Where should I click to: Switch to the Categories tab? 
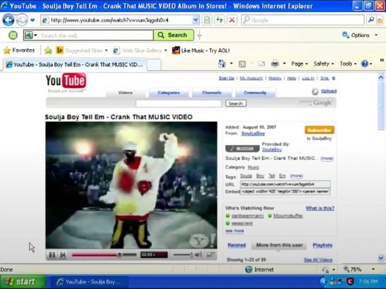point(169,92)
